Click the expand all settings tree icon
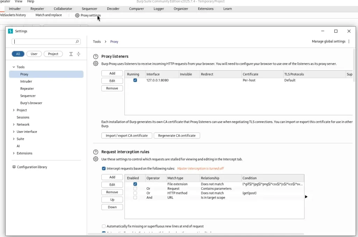 pos(71,54)
